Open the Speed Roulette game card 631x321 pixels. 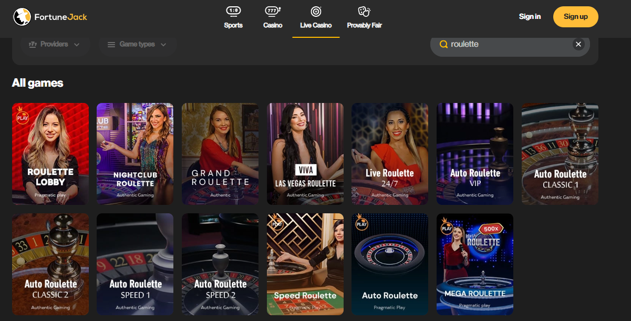(305, 264)
